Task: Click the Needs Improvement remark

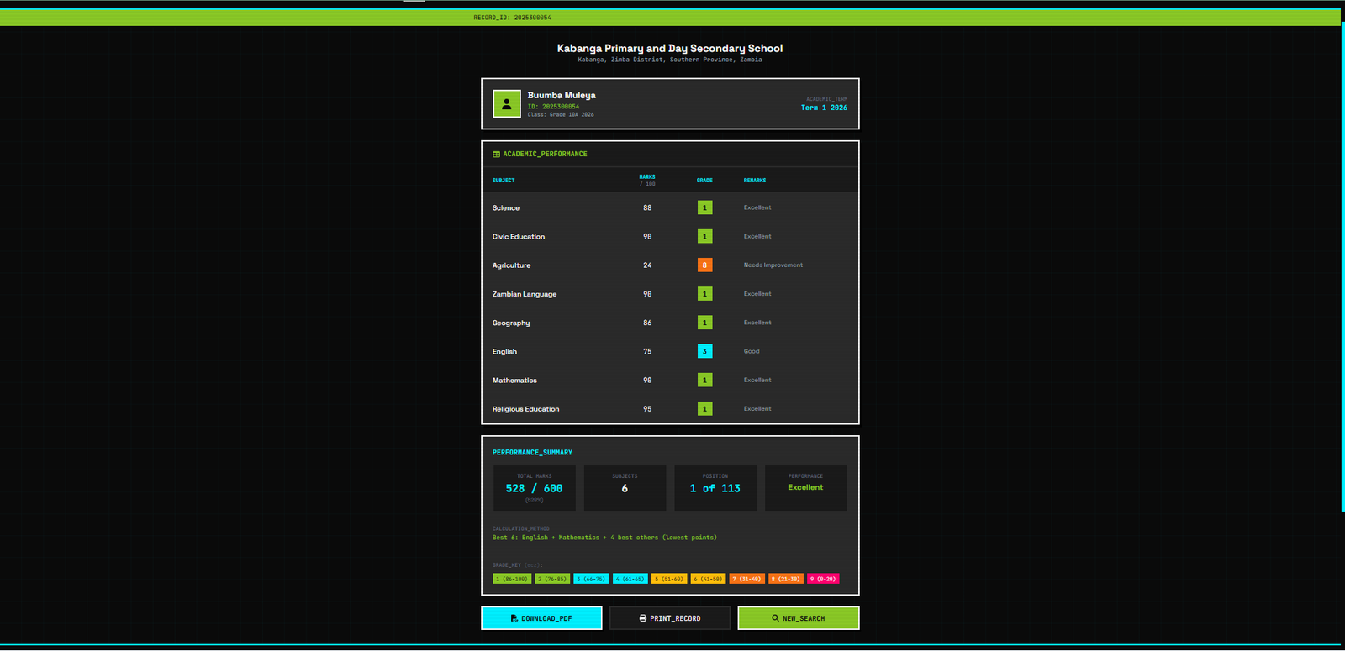Action: point(773,265)
